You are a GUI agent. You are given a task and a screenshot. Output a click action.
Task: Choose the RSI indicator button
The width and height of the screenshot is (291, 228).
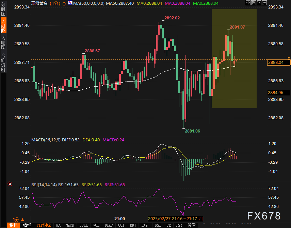[158, 225]
